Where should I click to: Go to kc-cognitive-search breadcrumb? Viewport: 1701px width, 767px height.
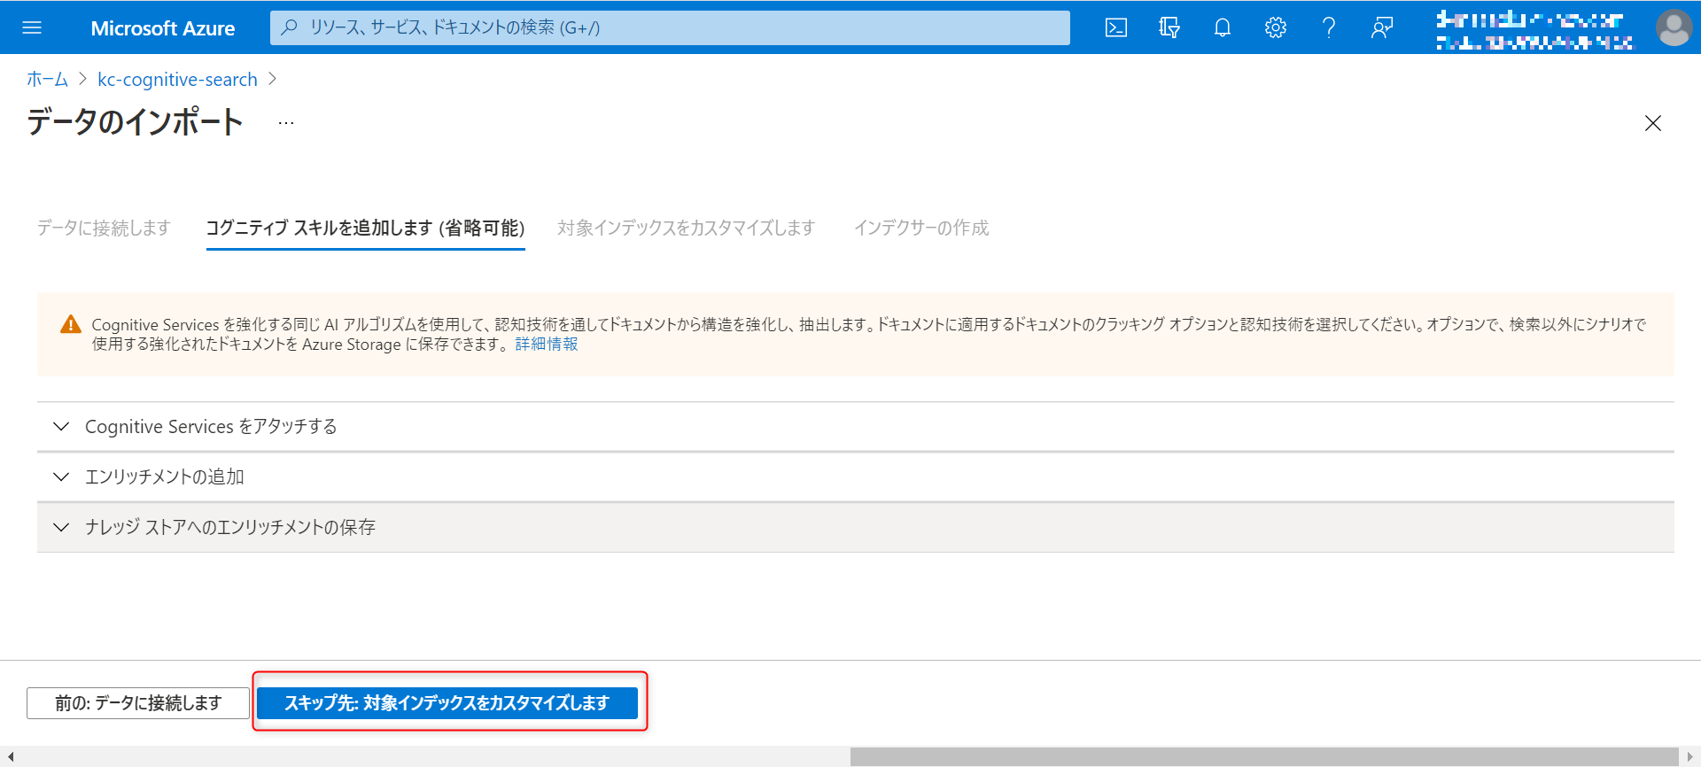pos(177,80)
